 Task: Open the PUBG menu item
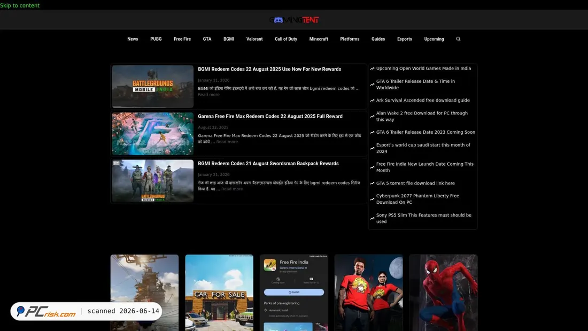156,39
